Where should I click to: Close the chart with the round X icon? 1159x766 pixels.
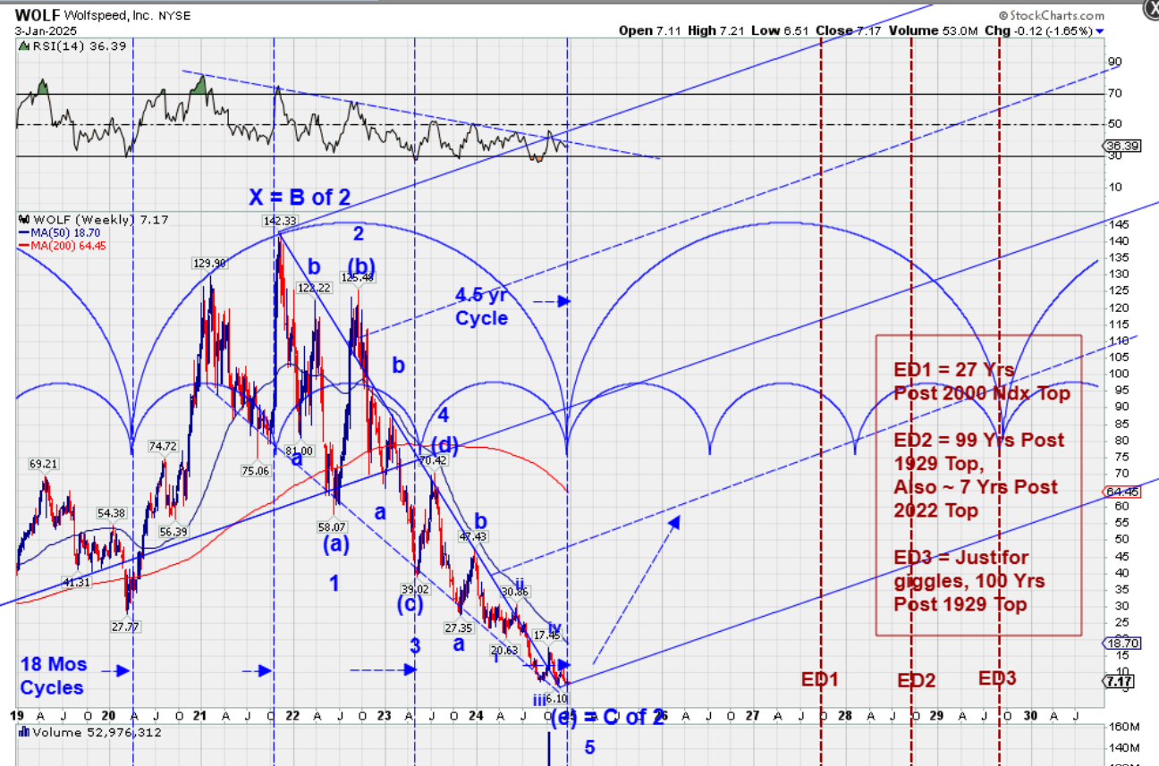1151,9
